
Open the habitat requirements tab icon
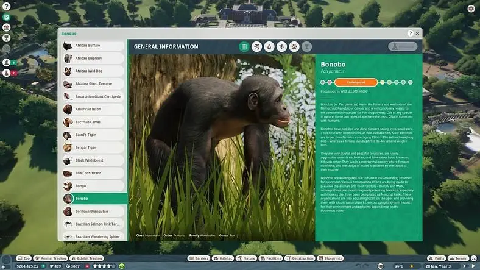[256, 46]
